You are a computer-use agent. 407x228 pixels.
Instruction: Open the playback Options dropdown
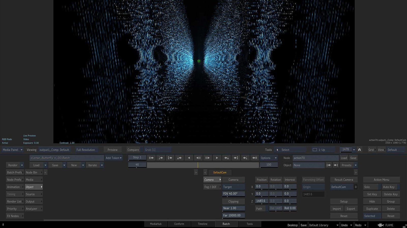(x=268, y=158)
